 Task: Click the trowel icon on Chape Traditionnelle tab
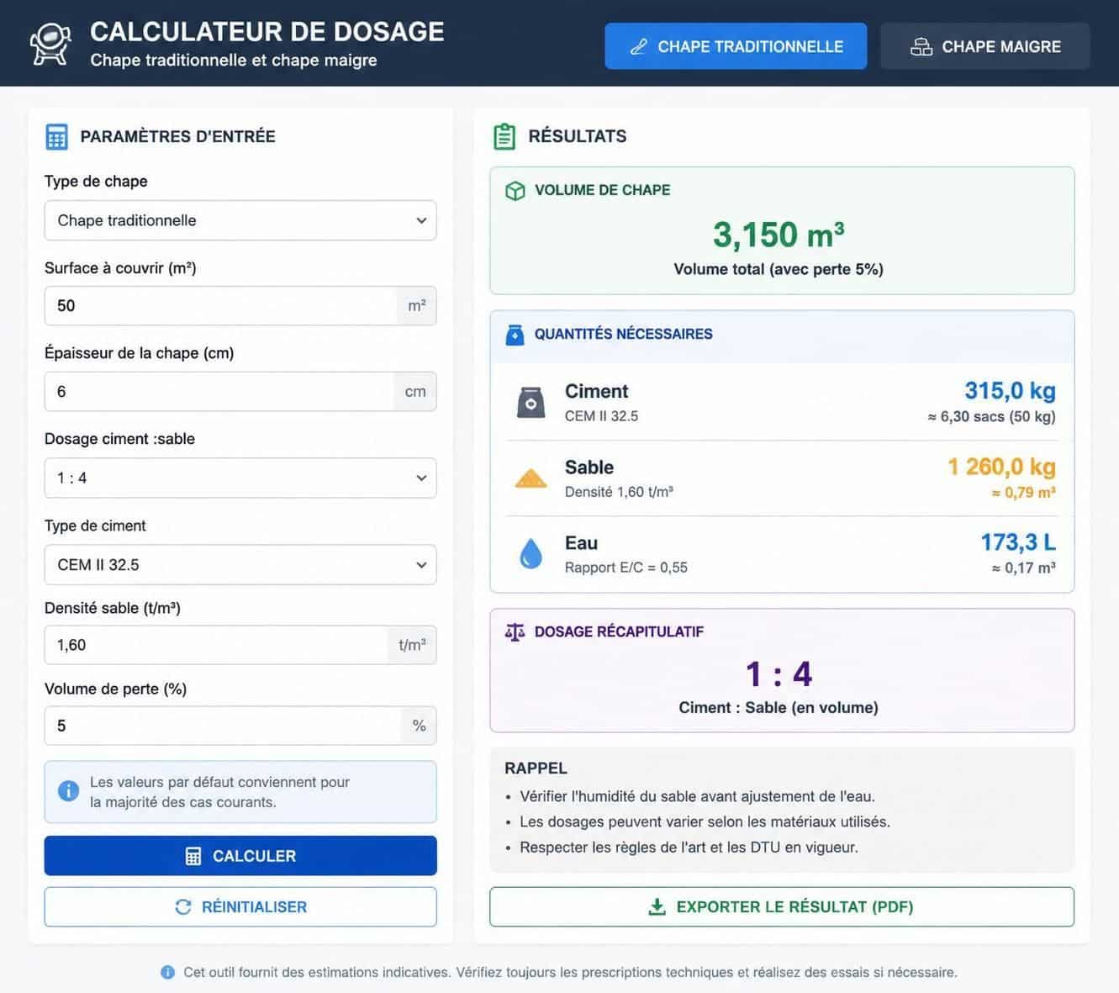coord(638,47)
